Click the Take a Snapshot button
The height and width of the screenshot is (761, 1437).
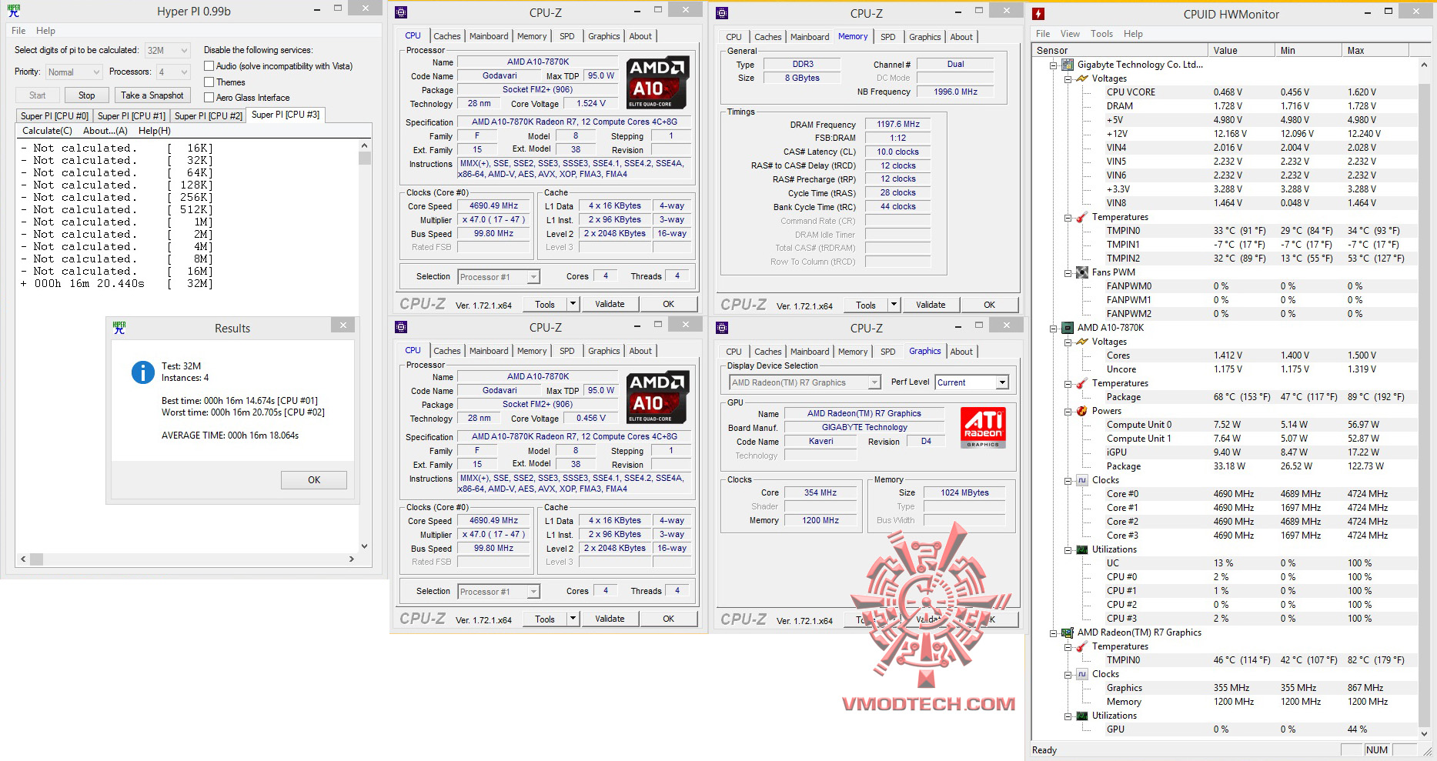[x=152, y=95]
